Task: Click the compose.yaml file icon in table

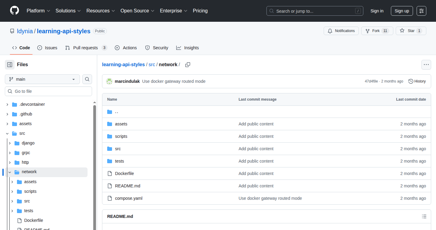Action: [110, 198]
